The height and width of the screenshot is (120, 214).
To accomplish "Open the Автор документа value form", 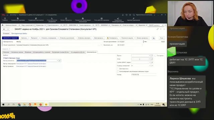I will point(60,61).
